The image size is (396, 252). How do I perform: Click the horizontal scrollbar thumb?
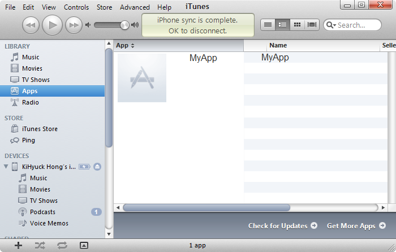pyautogui.click(x=206, y=208)
